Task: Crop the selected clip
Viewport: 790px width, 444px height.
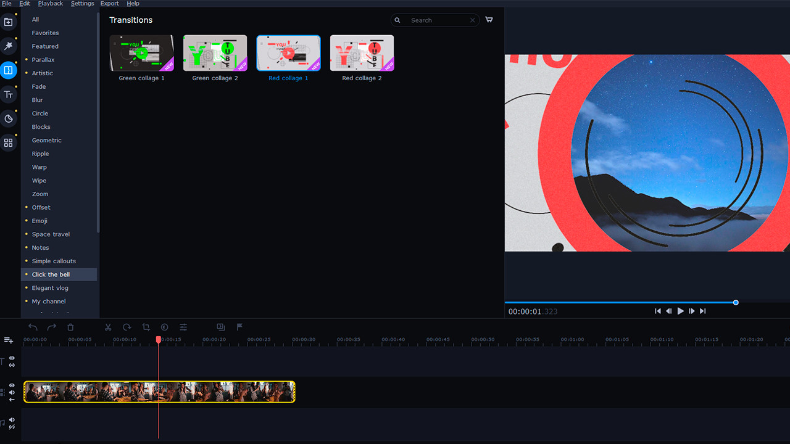Action: [x=146, y=327]
